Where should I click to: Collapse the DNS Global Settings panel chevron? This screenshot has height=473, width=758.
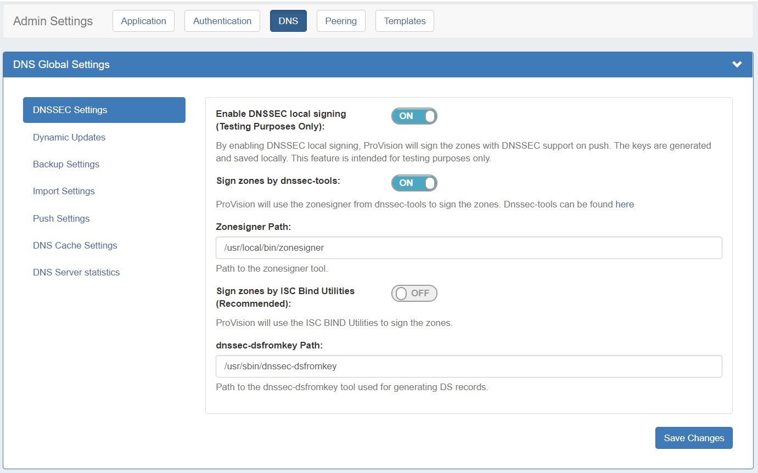tap(737, 65)
